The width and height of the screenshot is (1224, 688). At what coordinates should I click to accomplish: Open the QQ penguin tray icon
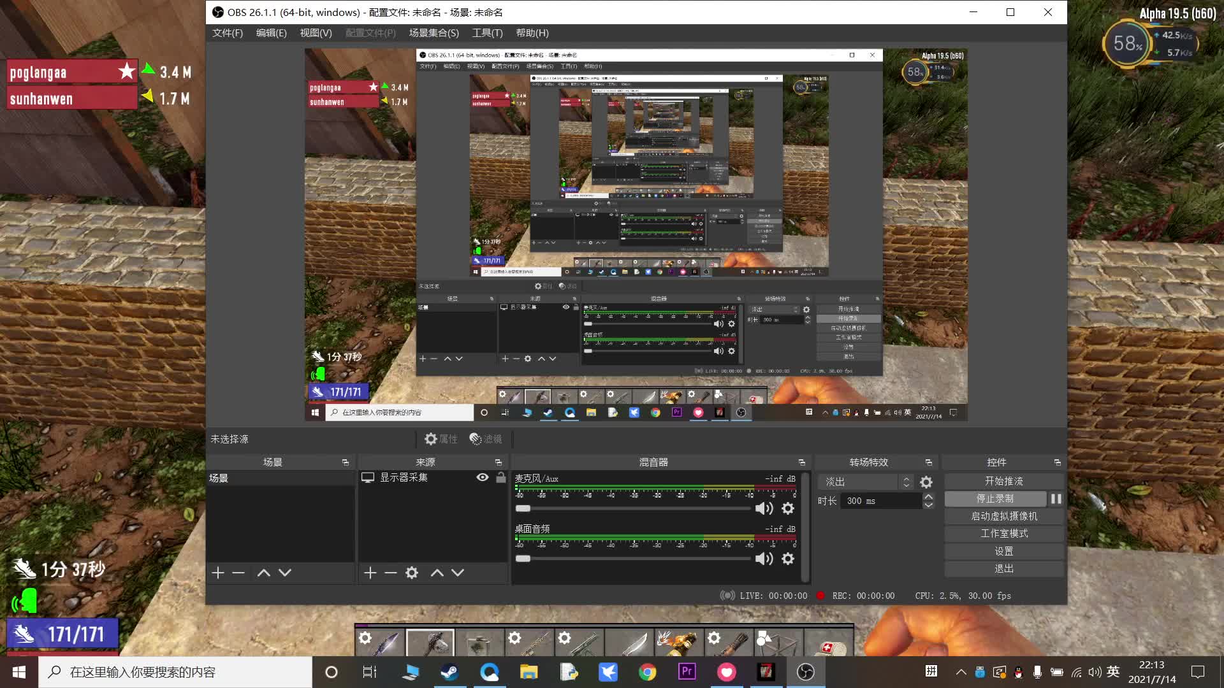click(1019, 672)
